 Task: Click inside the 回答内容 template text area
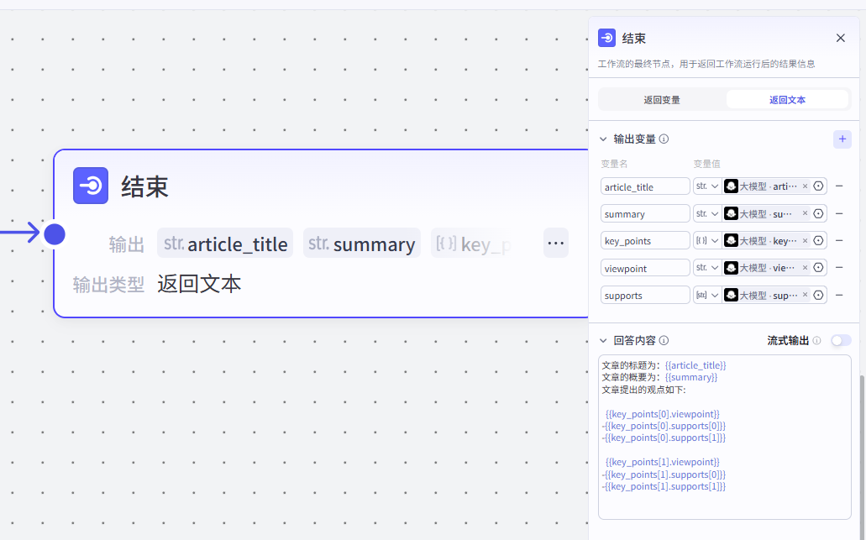pos(724,504)
